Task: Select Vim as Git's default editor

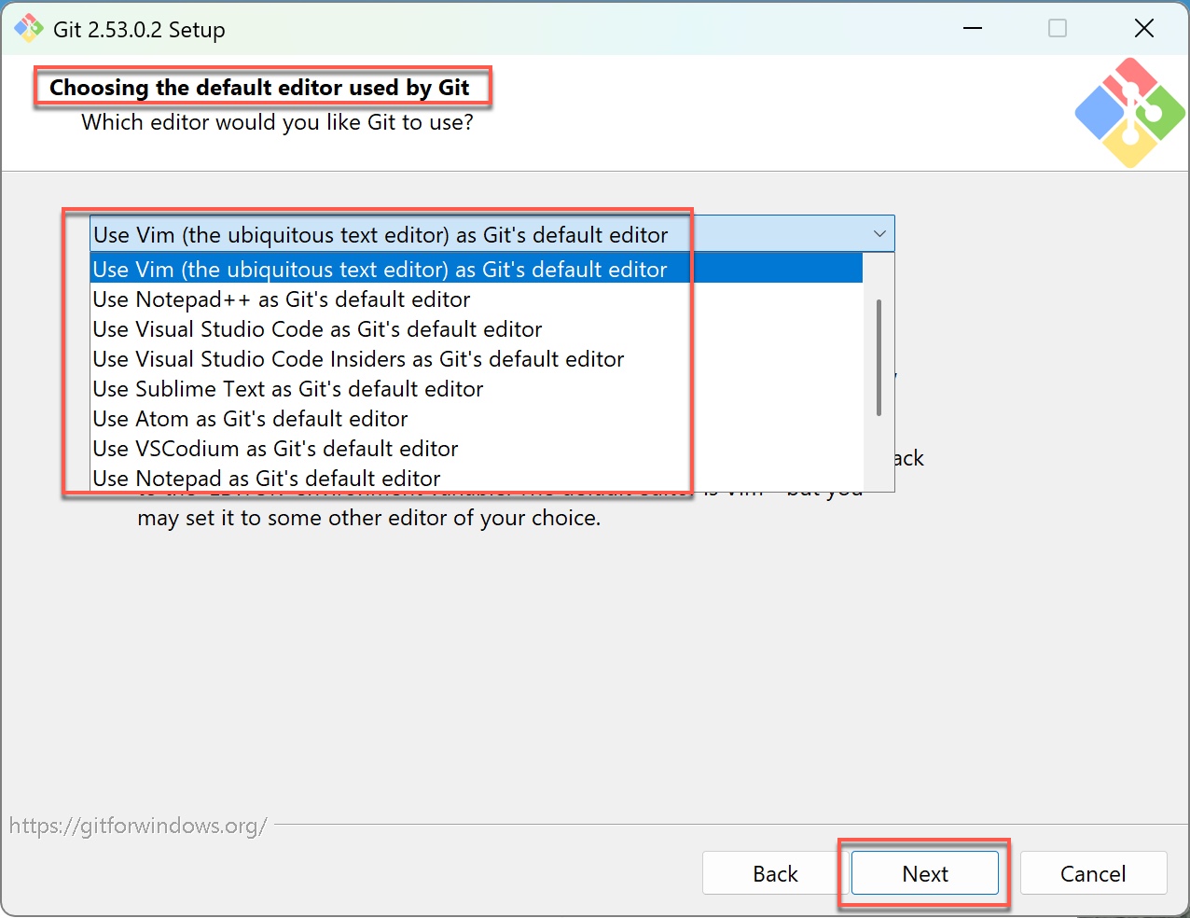Action: (x=381, y=270)
